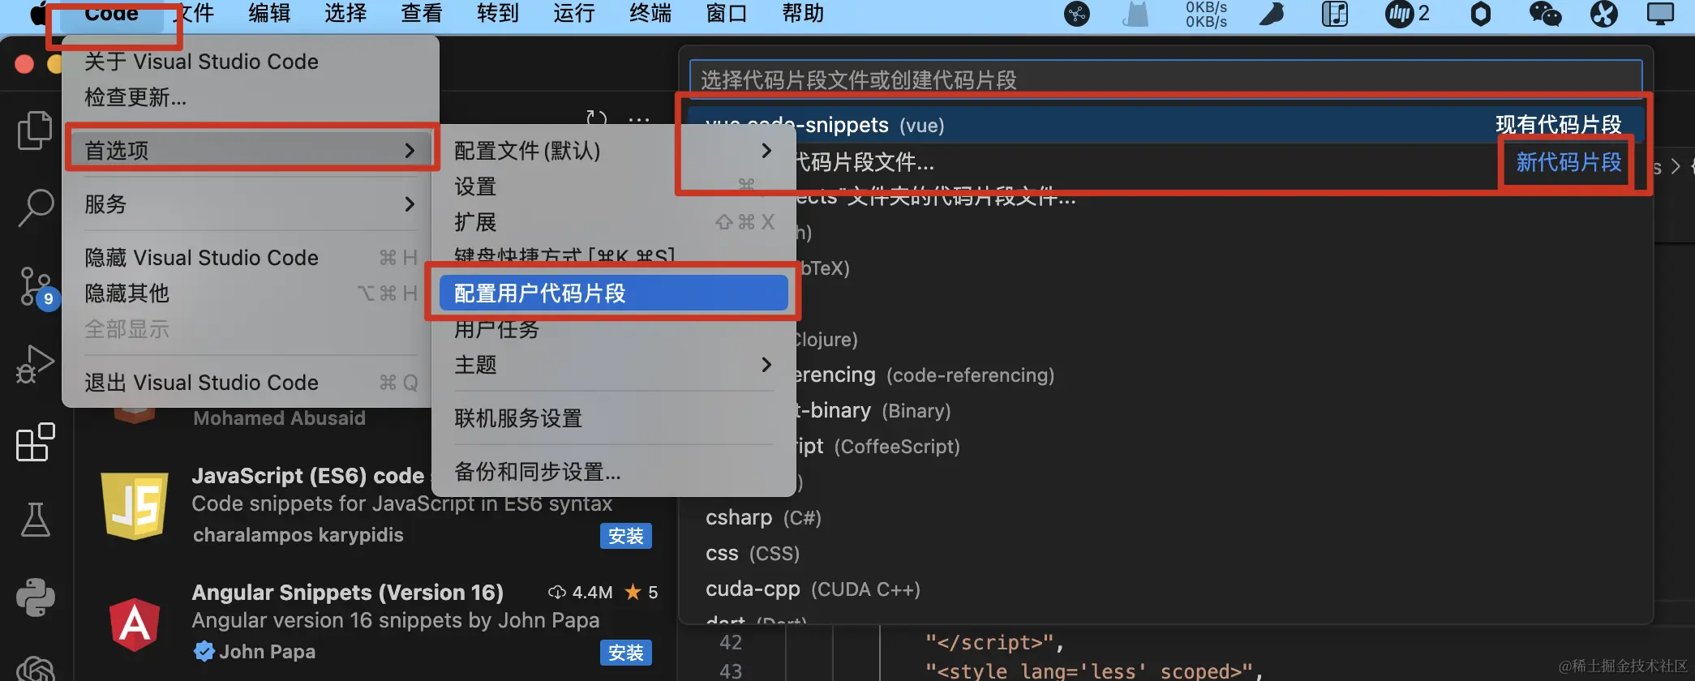
Task: Select 隐藏其他 menu entry
Action: [251, 293]
